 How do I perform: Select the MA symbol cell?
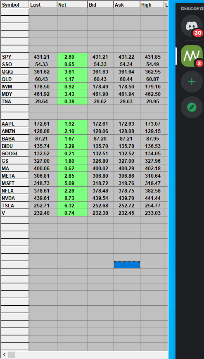pos(15,168)
